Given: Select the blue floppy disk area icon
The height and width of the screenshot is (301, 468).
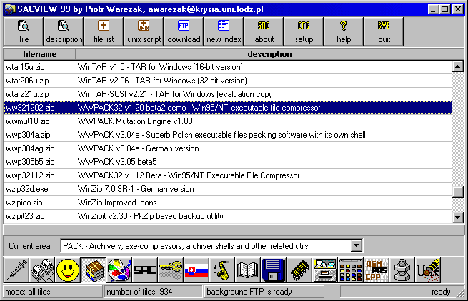Looking at the screenshot, I should tap(274, 270).
